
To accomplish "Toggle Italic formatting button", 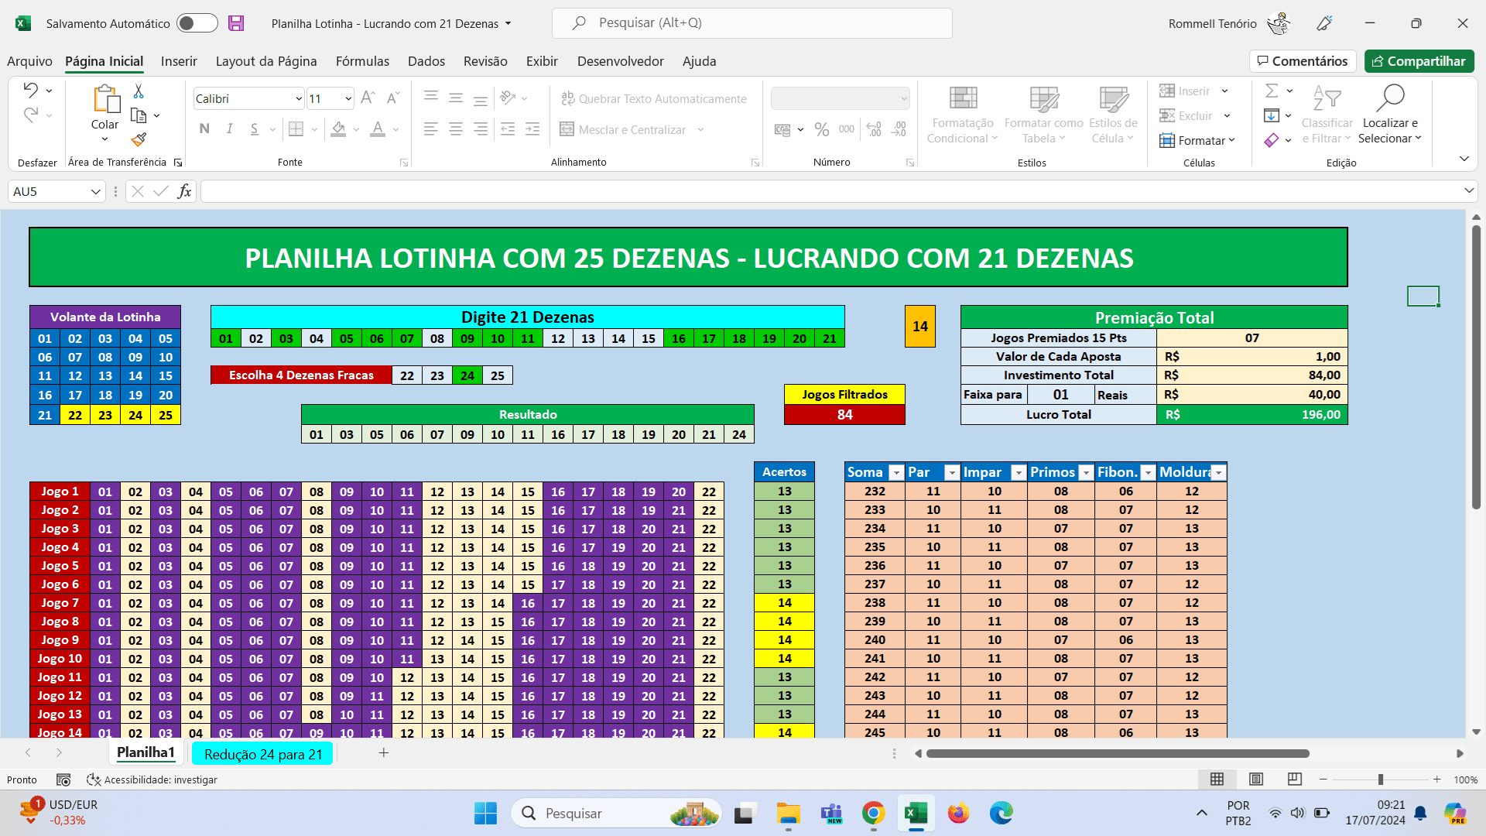I will [229, 129].
